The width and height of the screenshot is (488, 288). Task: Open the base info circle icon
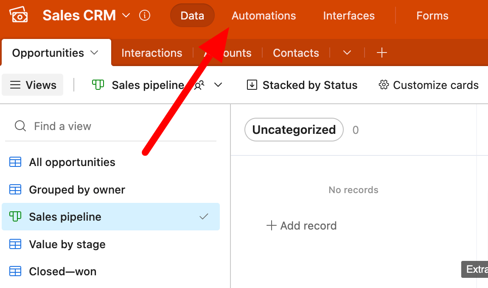point(144,15)
